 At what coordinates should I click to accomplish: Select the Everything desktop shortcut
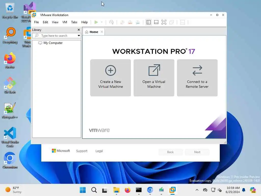coord(10,35)
